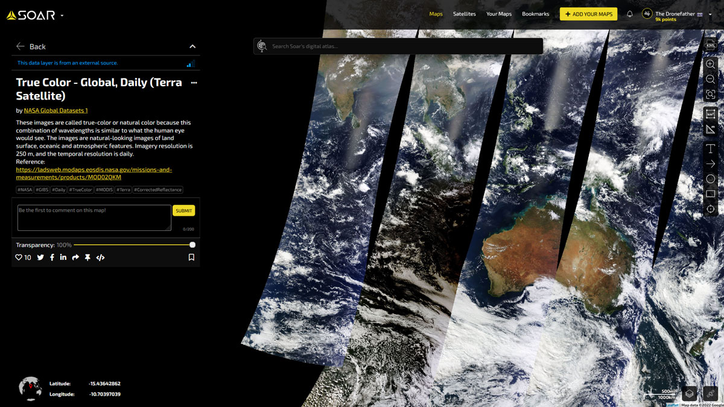Bookmark this map layer

191,257
